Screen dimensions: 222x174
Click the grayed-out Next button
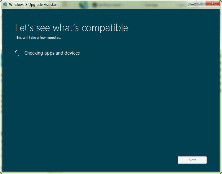(x=192, y=160)
